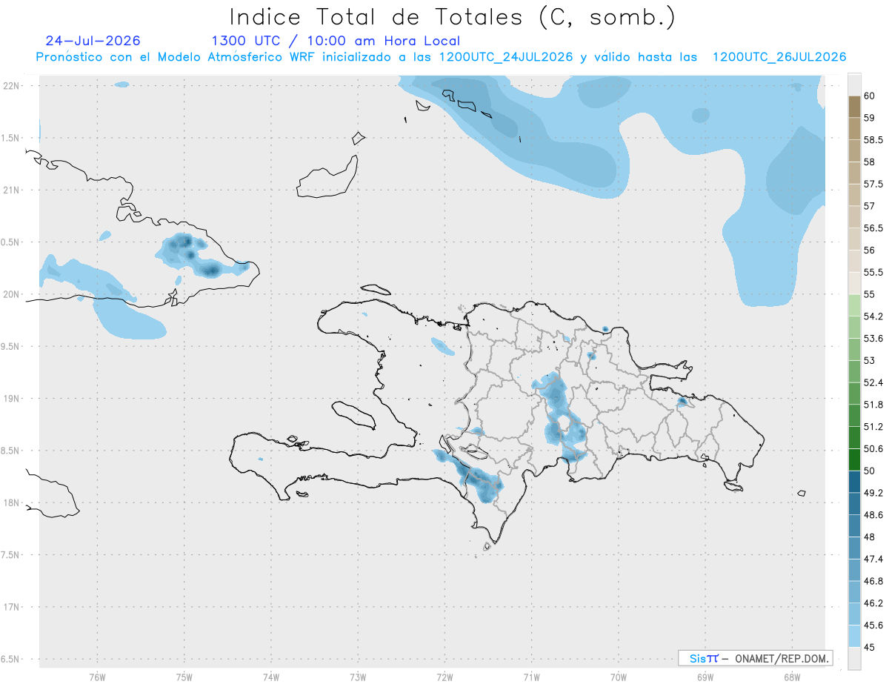Click the '50.6' value on the color scale
The width and height of the screenshot is (889, 687).
873,448
